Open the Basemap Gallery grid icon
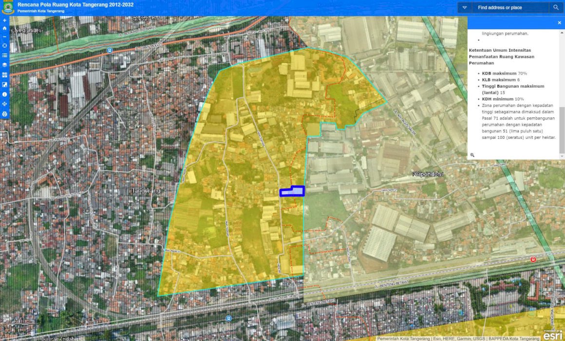Image resolution: width=565 pixels, height=341 pixels. [5, 75]
